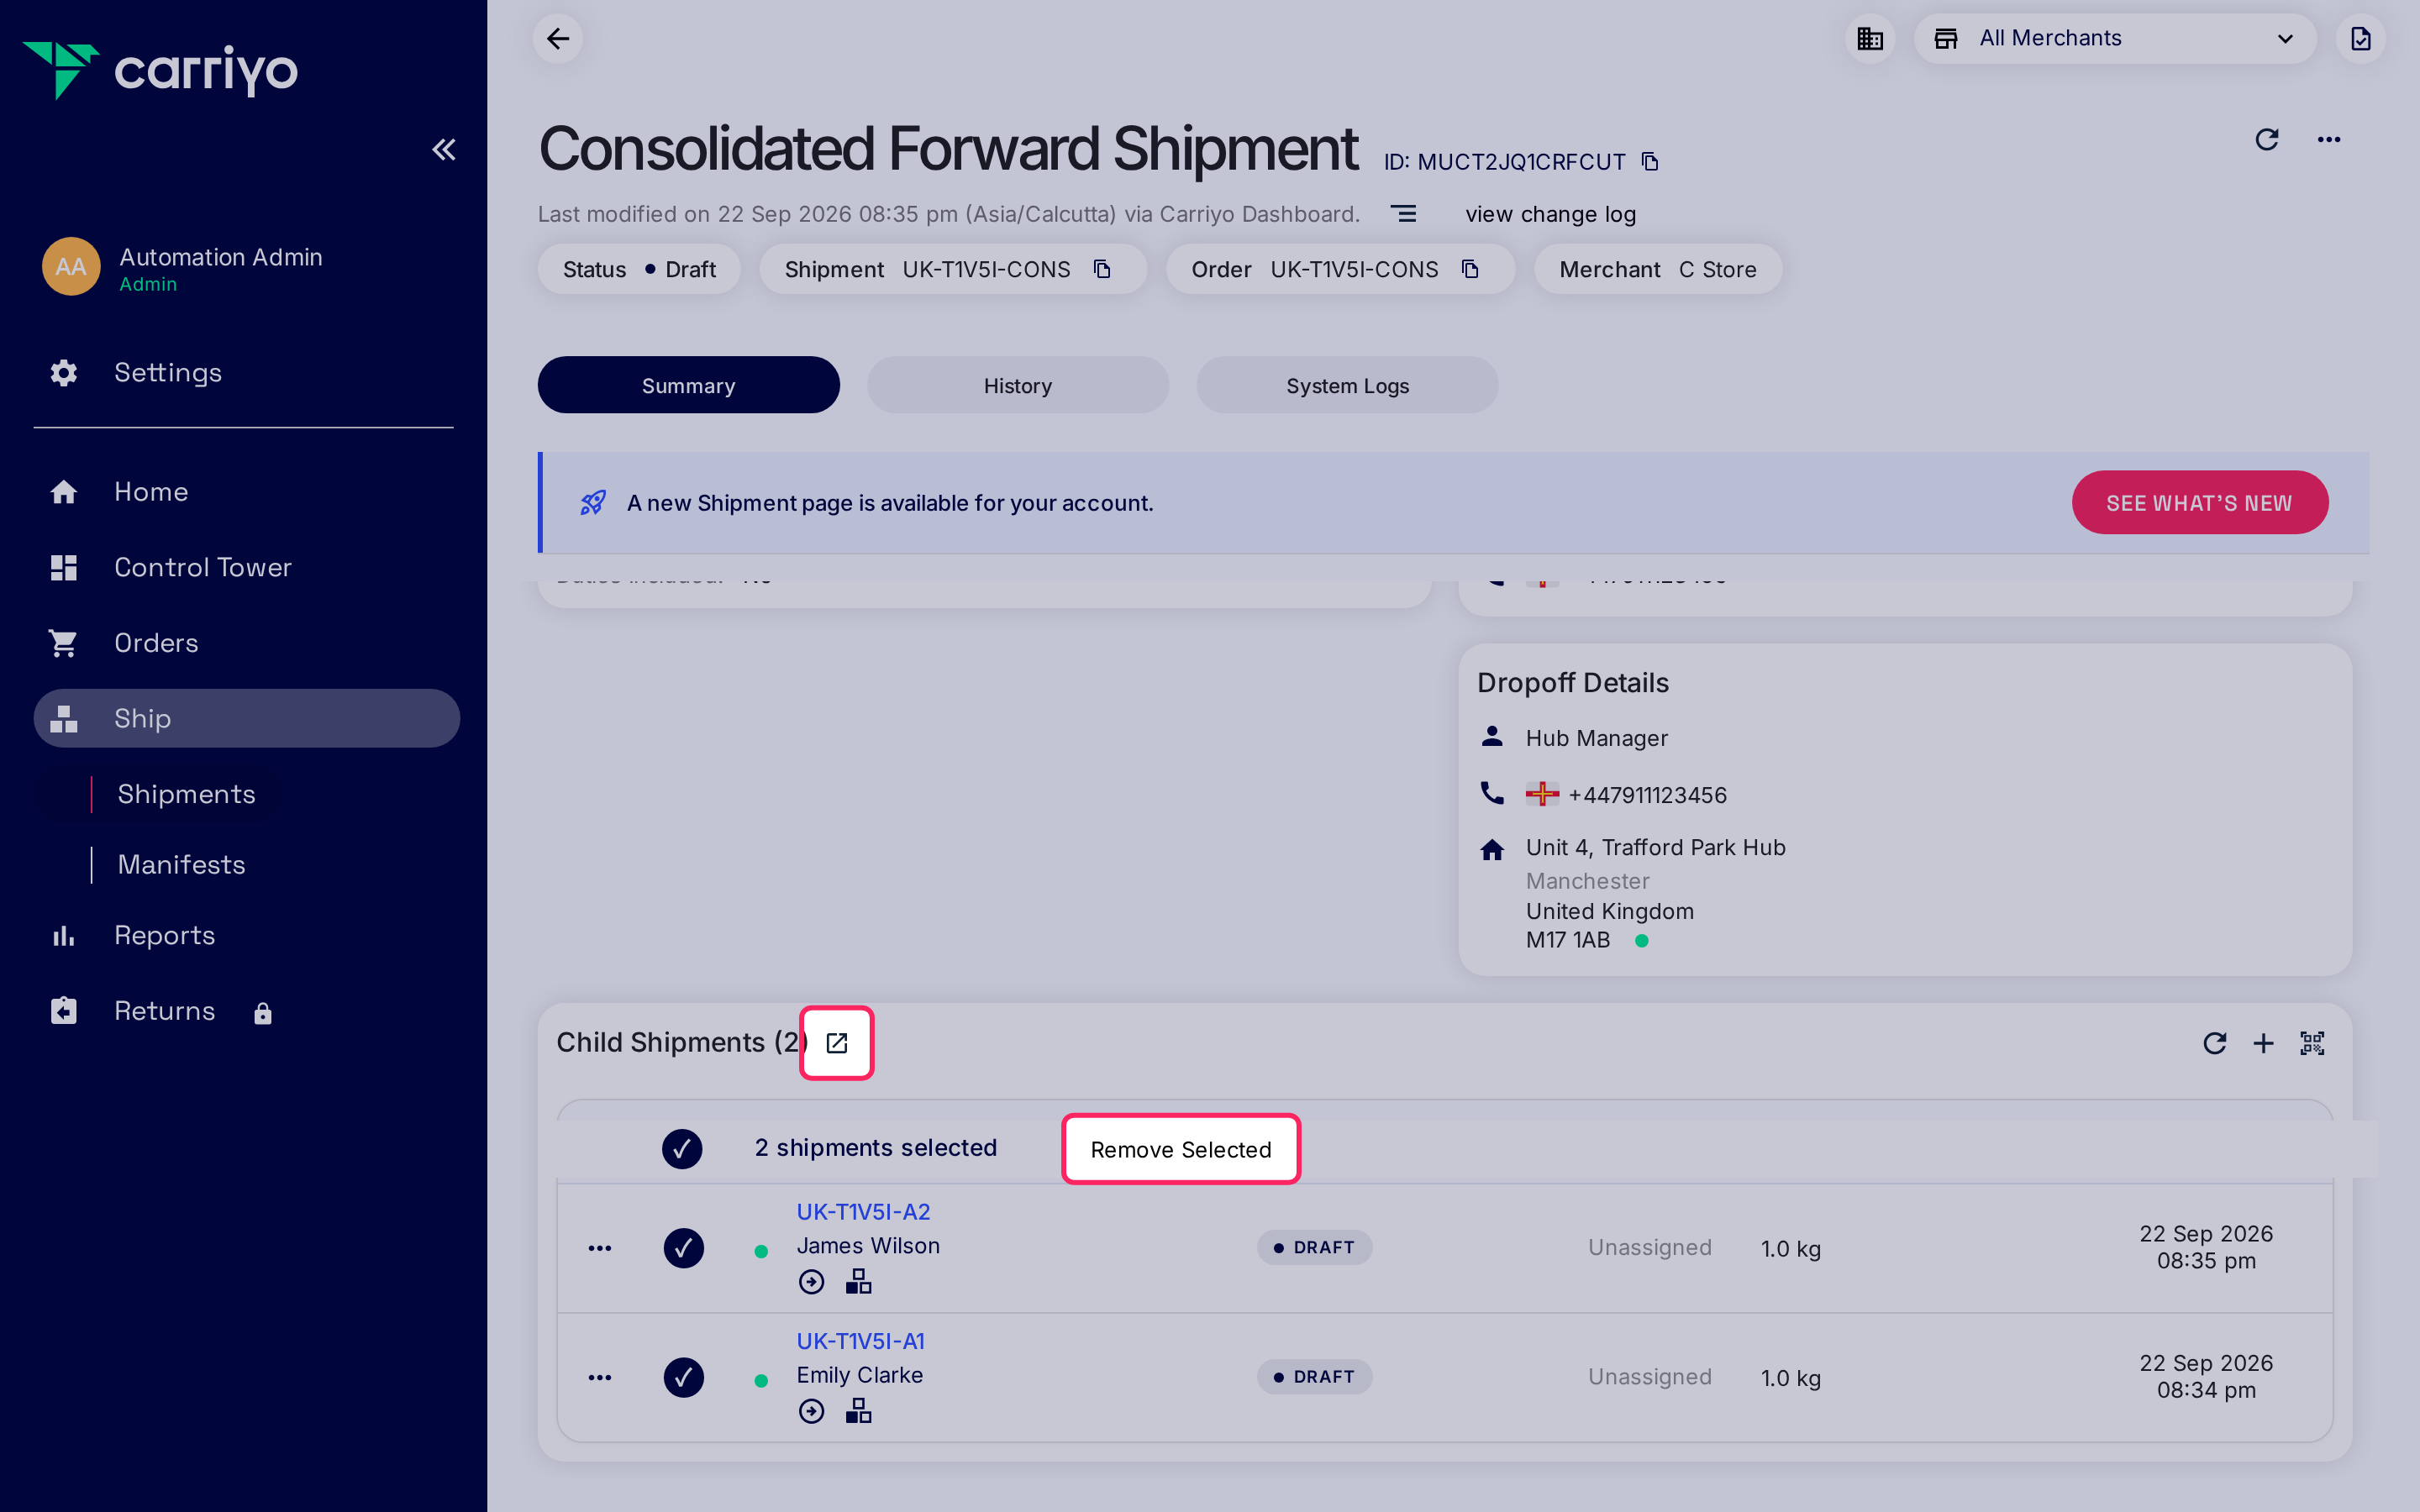Switch to the System Logs tab
Image resolution: width=2420 pixels, height=1512 pixels.
(x=1347, y=385)
